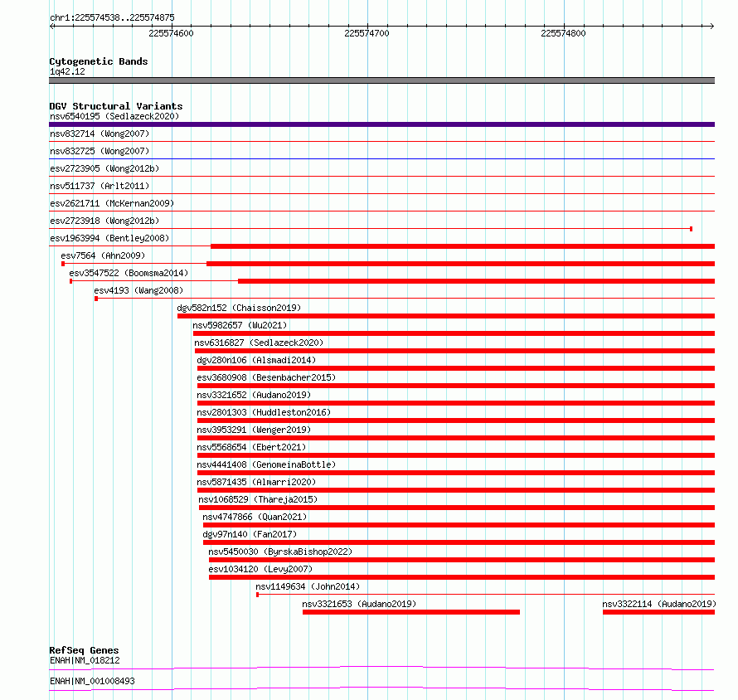The height and width of the screenshot is (700, 738).
Task: Click the right arrow of the ruler
Action: pyautogui.click(x=712, y=27)
